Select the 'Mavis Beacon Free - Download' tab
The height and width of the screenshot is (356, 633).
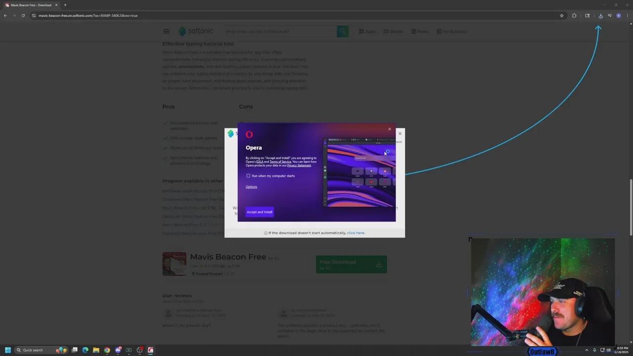pos(31,5)
